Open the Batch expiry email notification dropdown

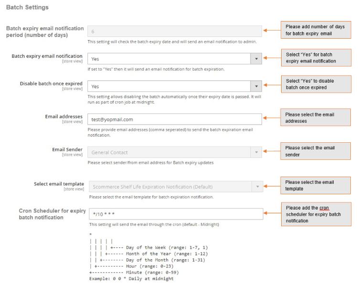click(x=174, y=59)
